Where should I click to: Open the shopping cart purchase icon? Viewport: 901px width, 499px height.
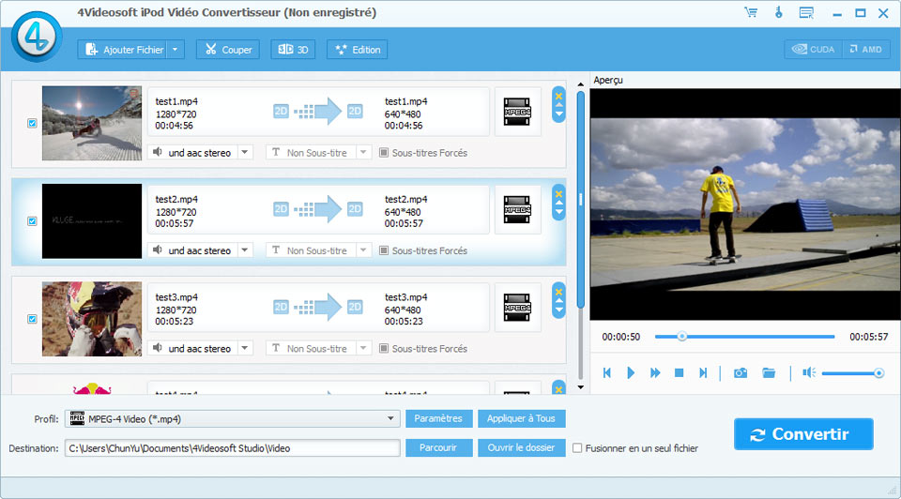click(x=750, y=13)
